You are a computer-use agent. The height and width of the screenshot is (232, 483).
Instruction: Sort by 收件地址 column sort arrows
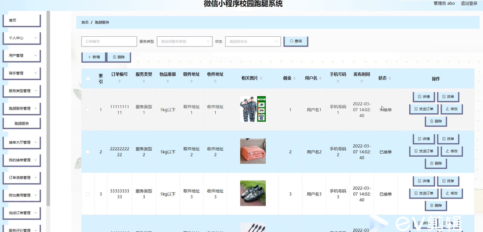215,81
